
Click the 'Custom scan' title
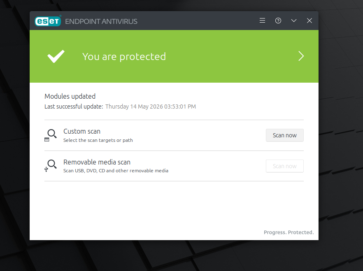(x=82, y=131)
